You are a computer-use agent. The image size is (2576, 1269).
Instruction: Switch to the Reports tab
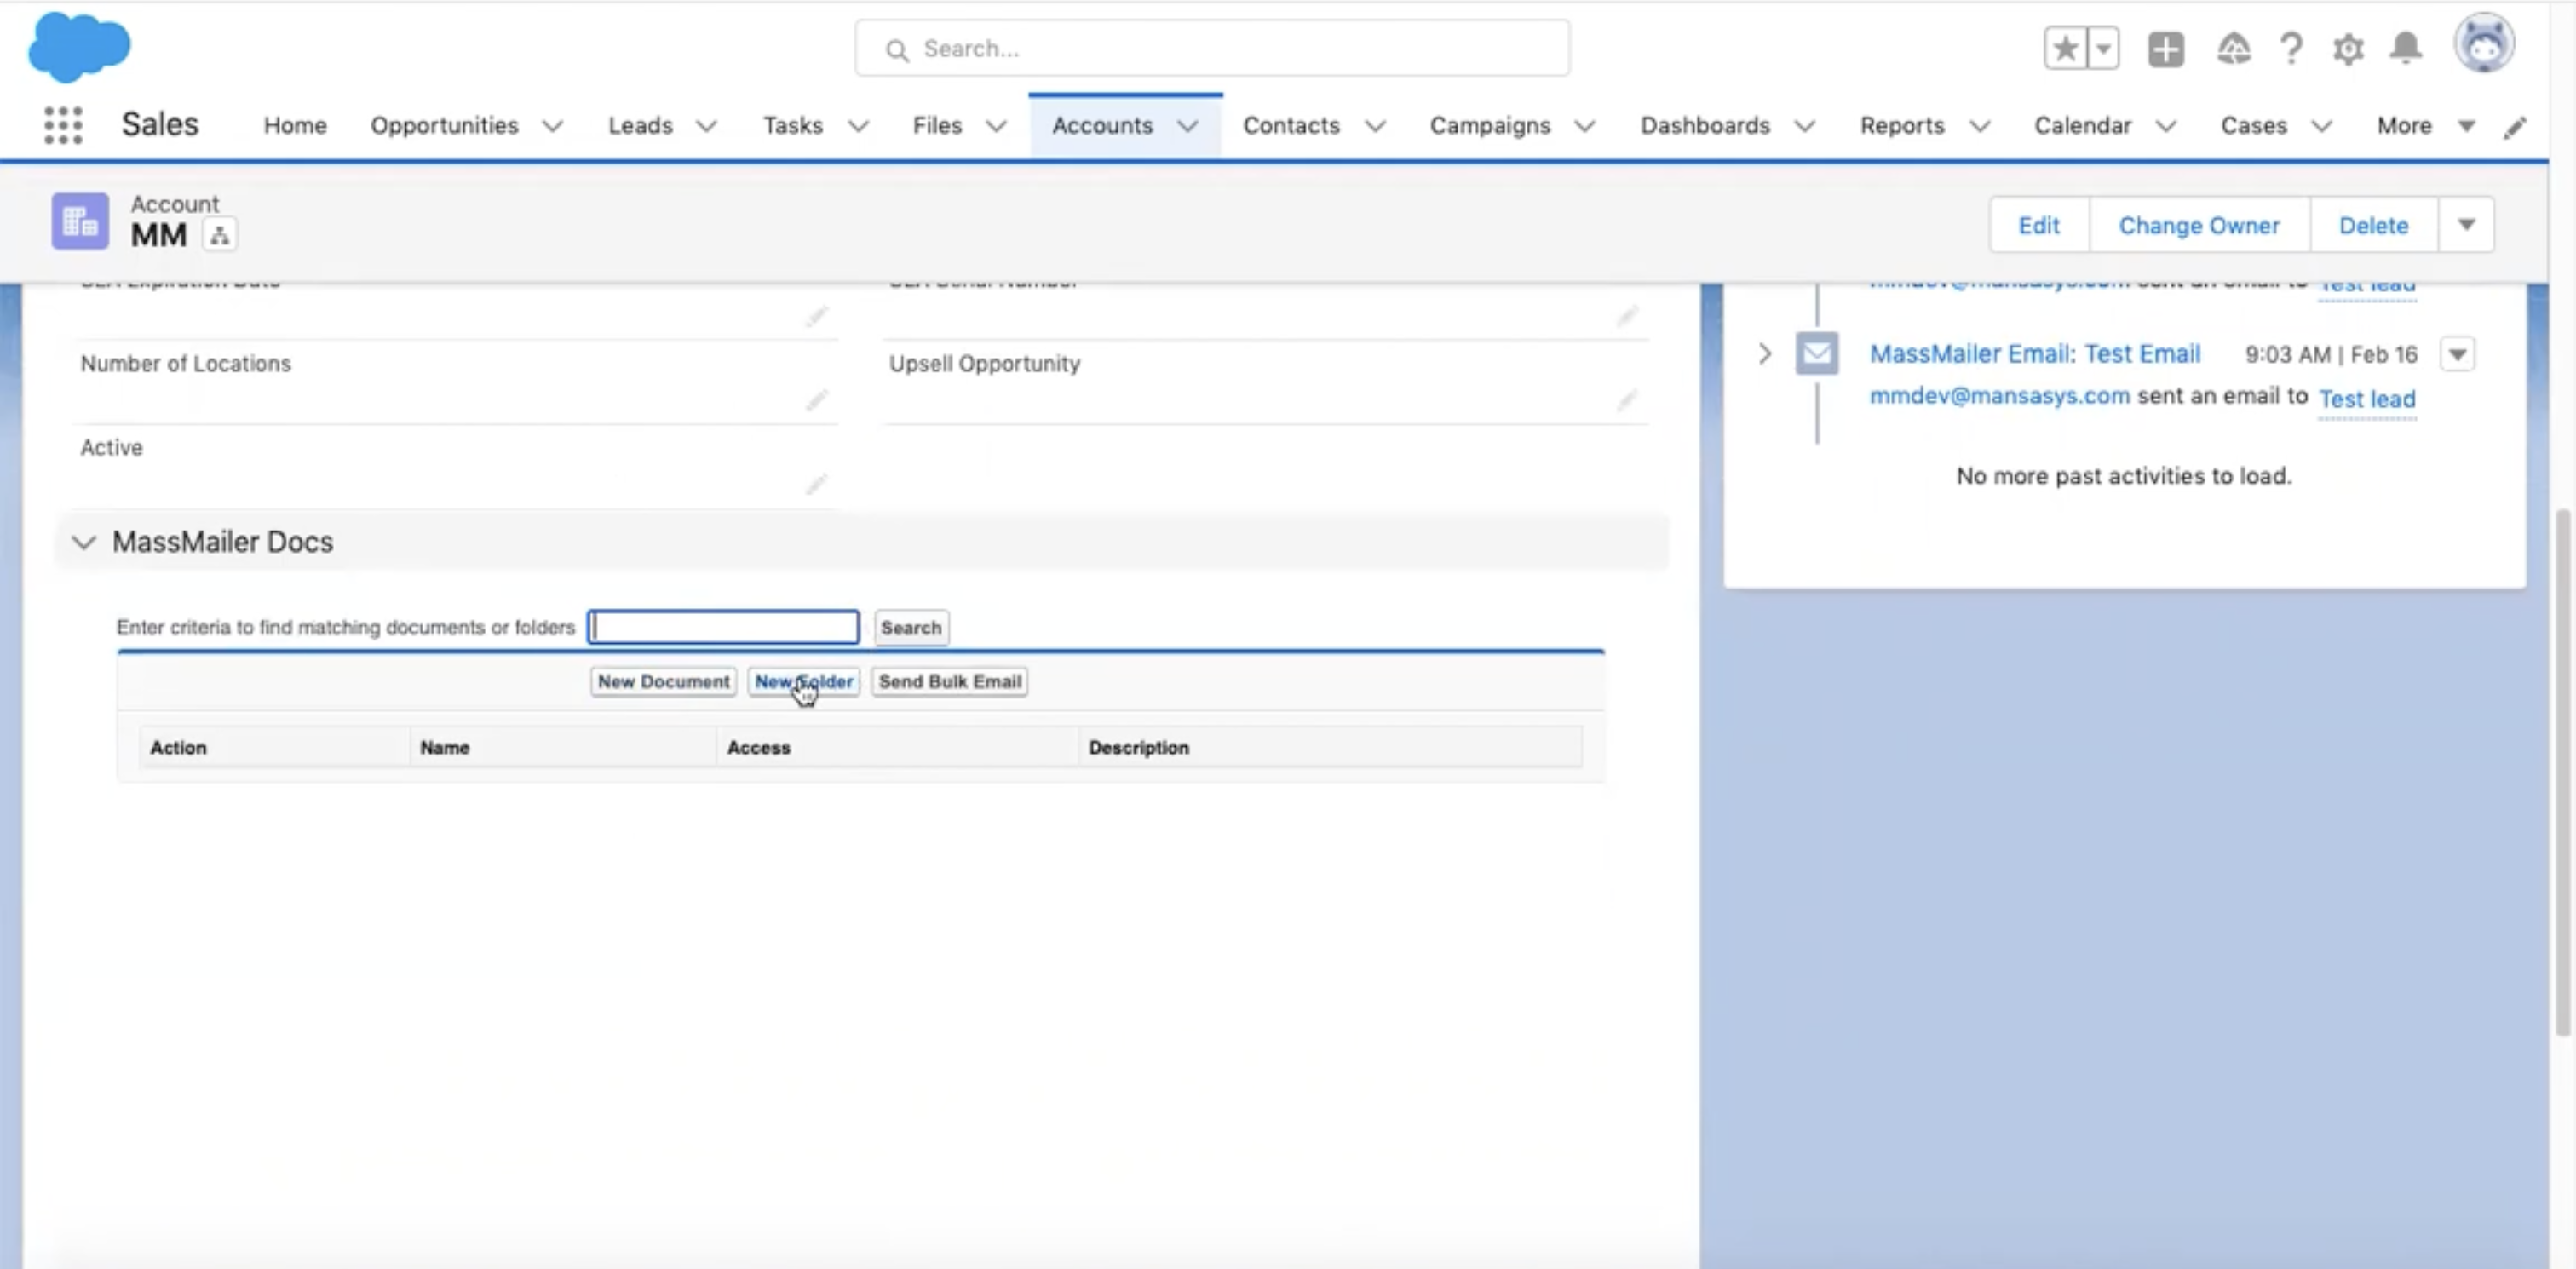pos(1902,126)
